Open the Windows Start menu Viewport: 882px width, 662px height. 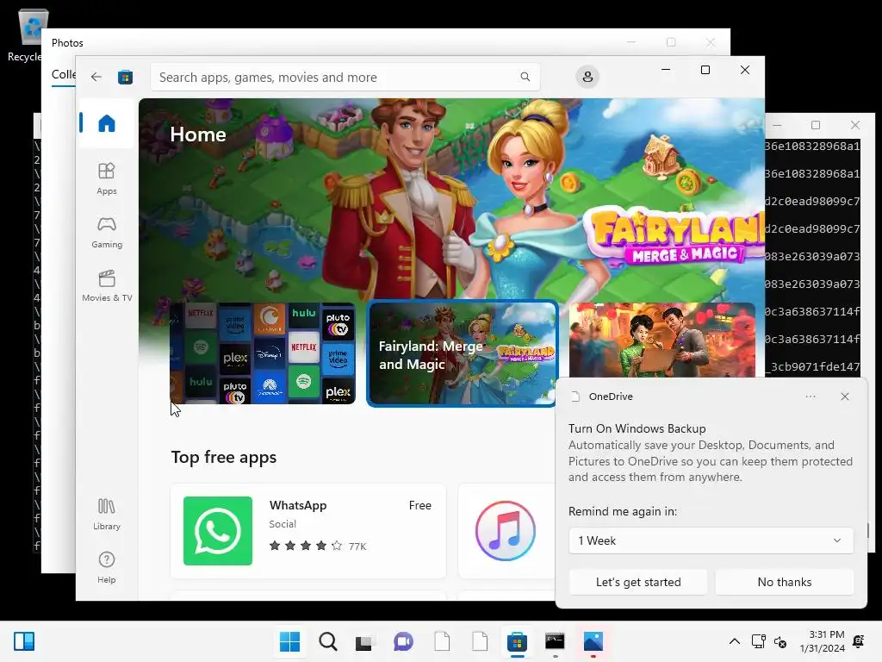pyautogui.click(x=289, y=641)
